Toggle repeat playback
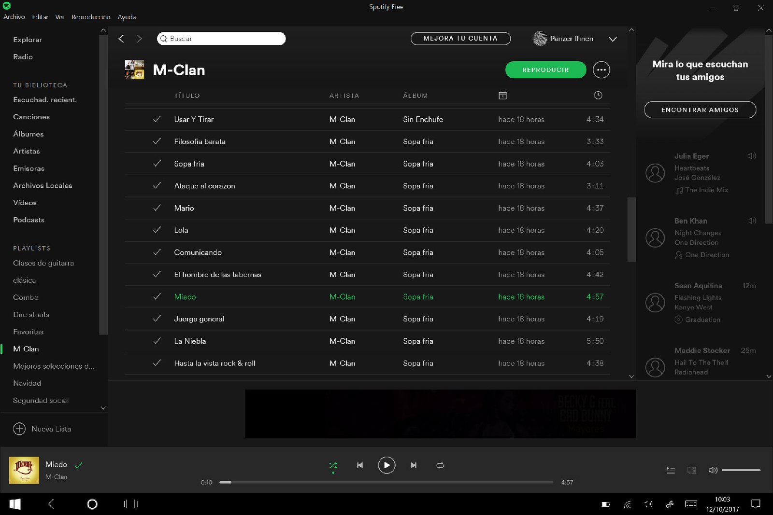The image size is (773, 515). pos(440,465)
